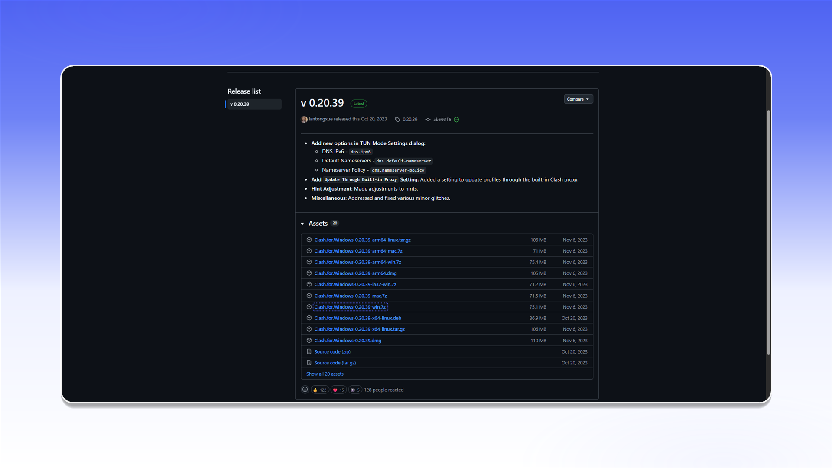Screen dimensions: 832x468
Task: Click package icon for x64-linux.deb
Action: coord(309,318)
